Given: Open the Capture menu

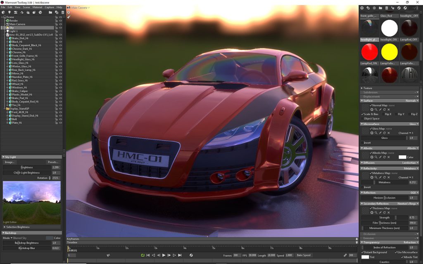Looking at the screenshot, I should [49, 7].
